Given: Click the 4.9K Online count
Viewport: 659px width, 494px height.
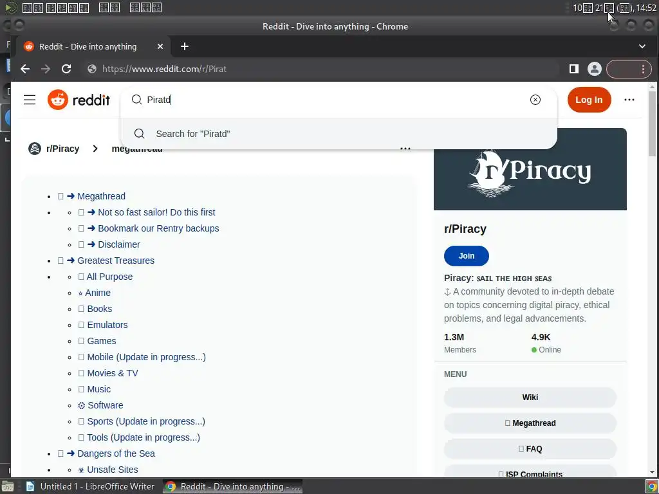Looking at the screenshot, I should pyautogui.click(x=546, y=343).
